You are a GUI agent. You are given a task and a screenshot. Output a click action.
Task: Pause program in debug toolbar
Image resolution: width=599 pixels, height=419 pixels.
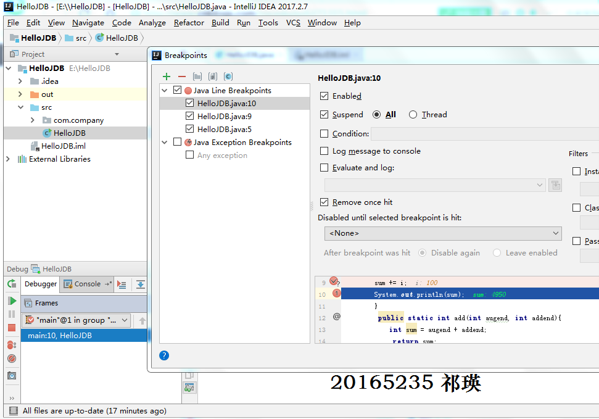click(x=12, y=314)
